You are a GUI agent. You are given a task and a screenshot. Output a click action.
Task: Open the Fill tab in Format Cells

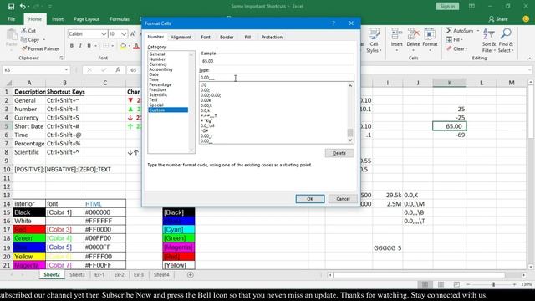pyautogui.click(x=247, y=37)
